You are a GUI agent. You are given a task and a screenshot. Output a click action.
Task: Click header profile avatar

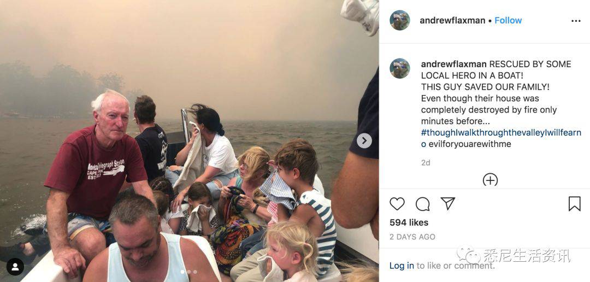pyautogui.click(x=399, y=20)
